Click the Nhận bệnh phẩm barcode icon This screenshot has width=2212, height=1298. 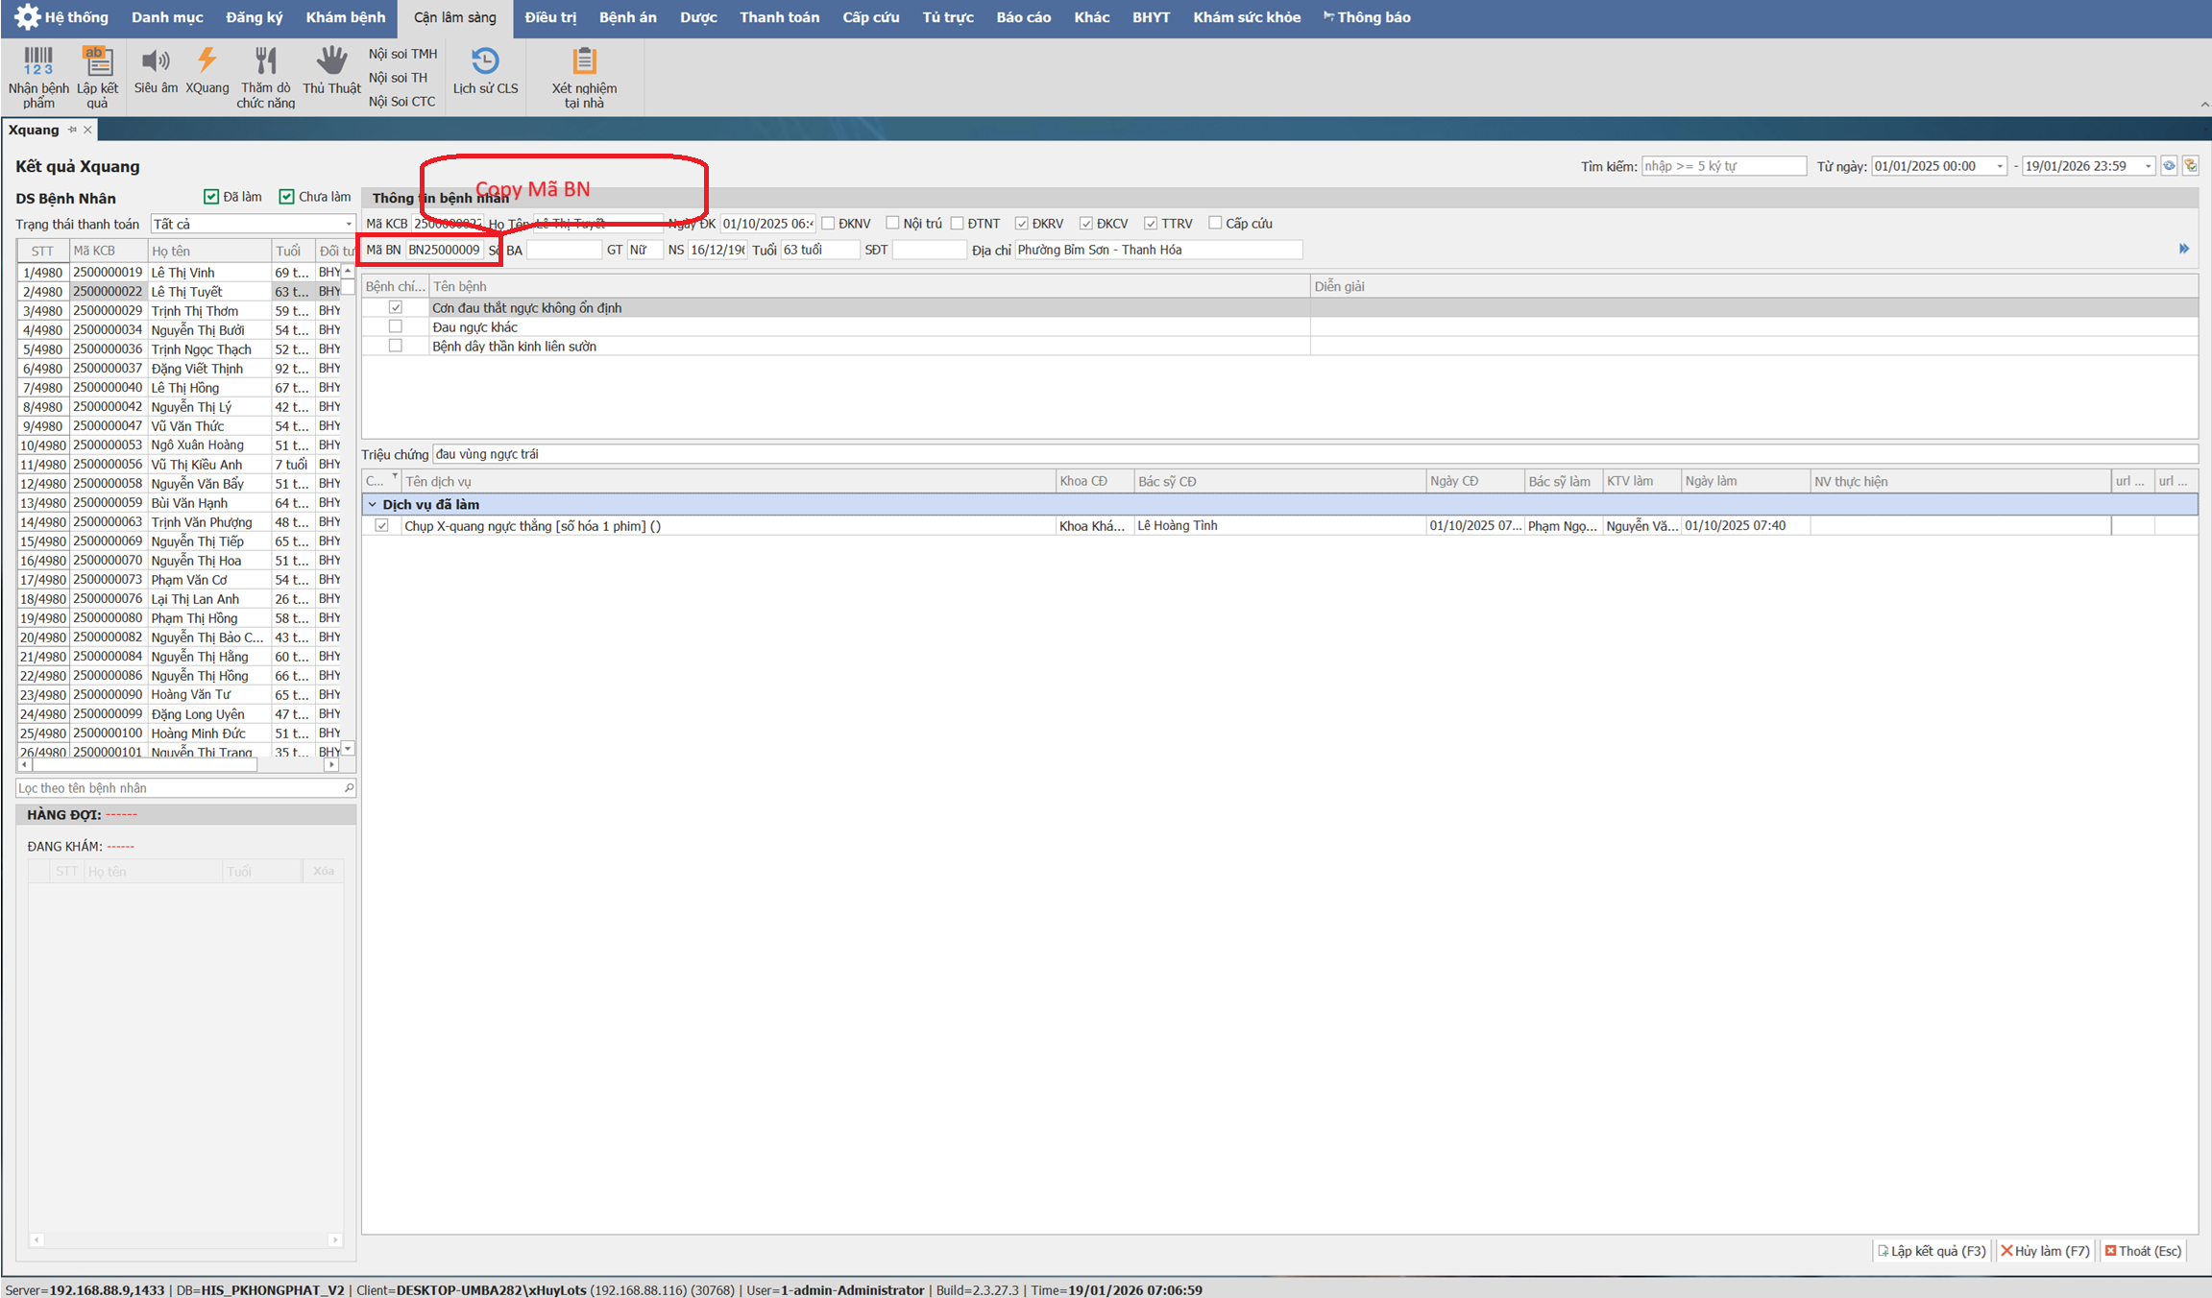pos(38,61)
